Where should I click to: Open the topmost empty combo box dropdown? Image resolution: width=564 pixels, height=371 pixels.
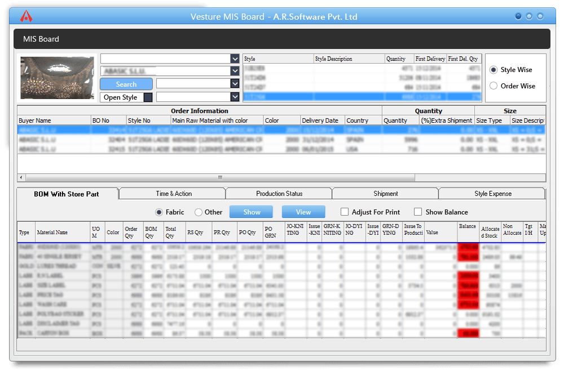tap(235, 59)
